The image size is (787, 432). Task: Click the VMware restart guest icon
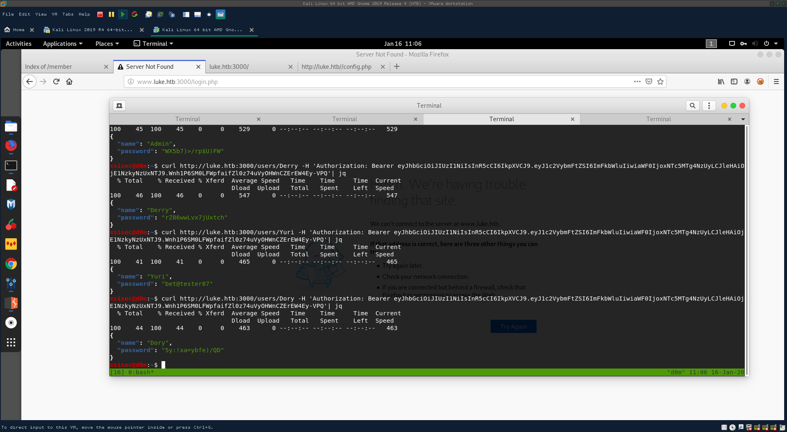(x=134, y=14)
